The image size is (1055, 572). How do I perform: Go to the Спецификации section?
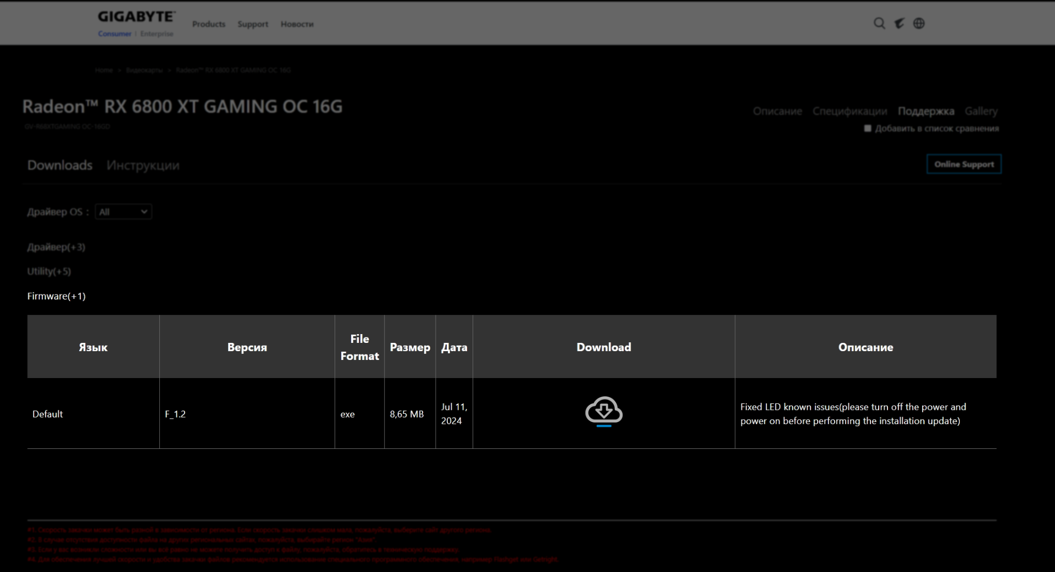pos(849,112)
